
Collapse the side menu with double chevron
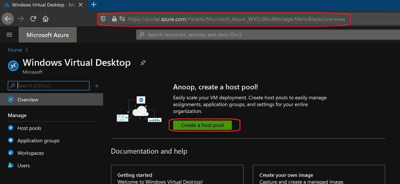(97, 86)
